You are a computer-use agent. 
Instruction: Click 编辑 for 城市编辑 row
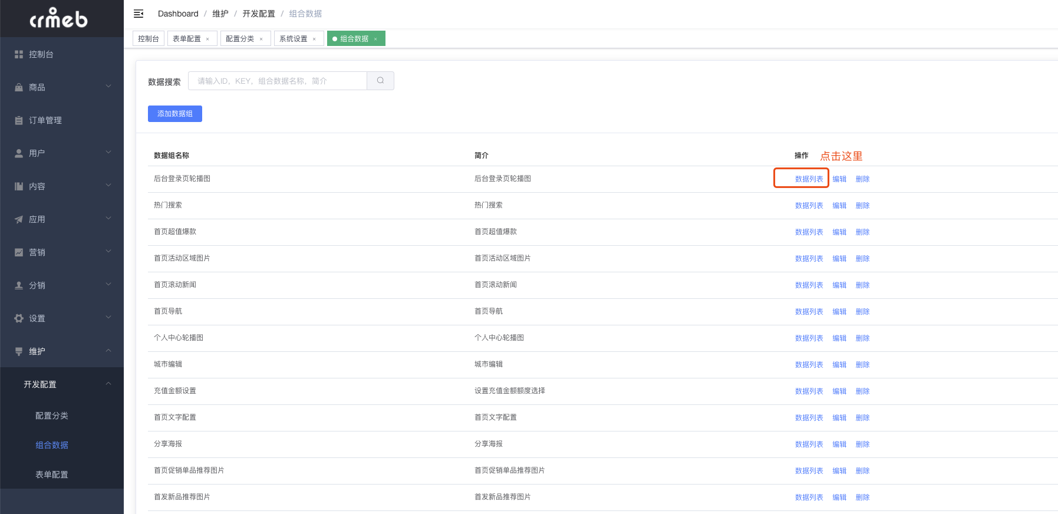839,365
